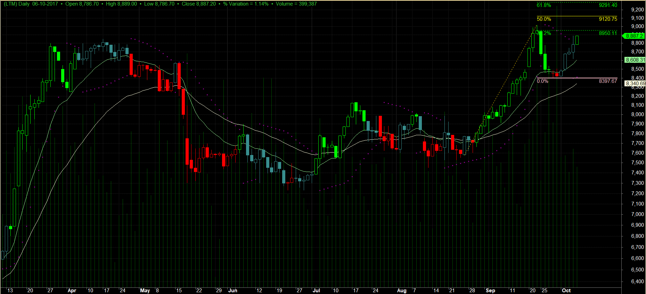Screen dimensions: 646x294
Task: Click the "Low 8,786.70" header value
Action: (x=159, y=4)
